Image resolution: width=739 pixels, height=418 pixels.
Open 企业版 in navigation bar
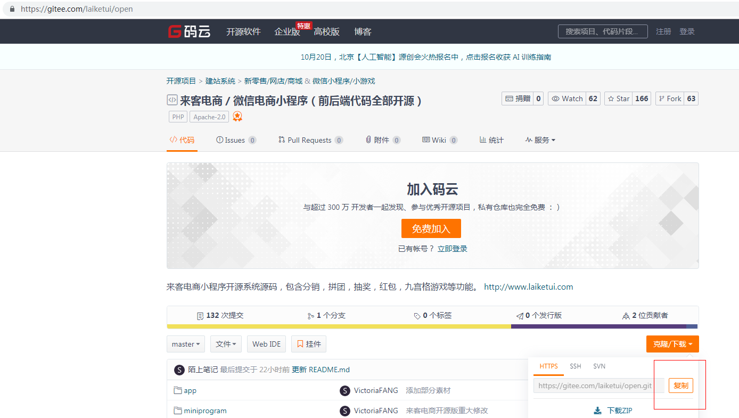[288, 31]
